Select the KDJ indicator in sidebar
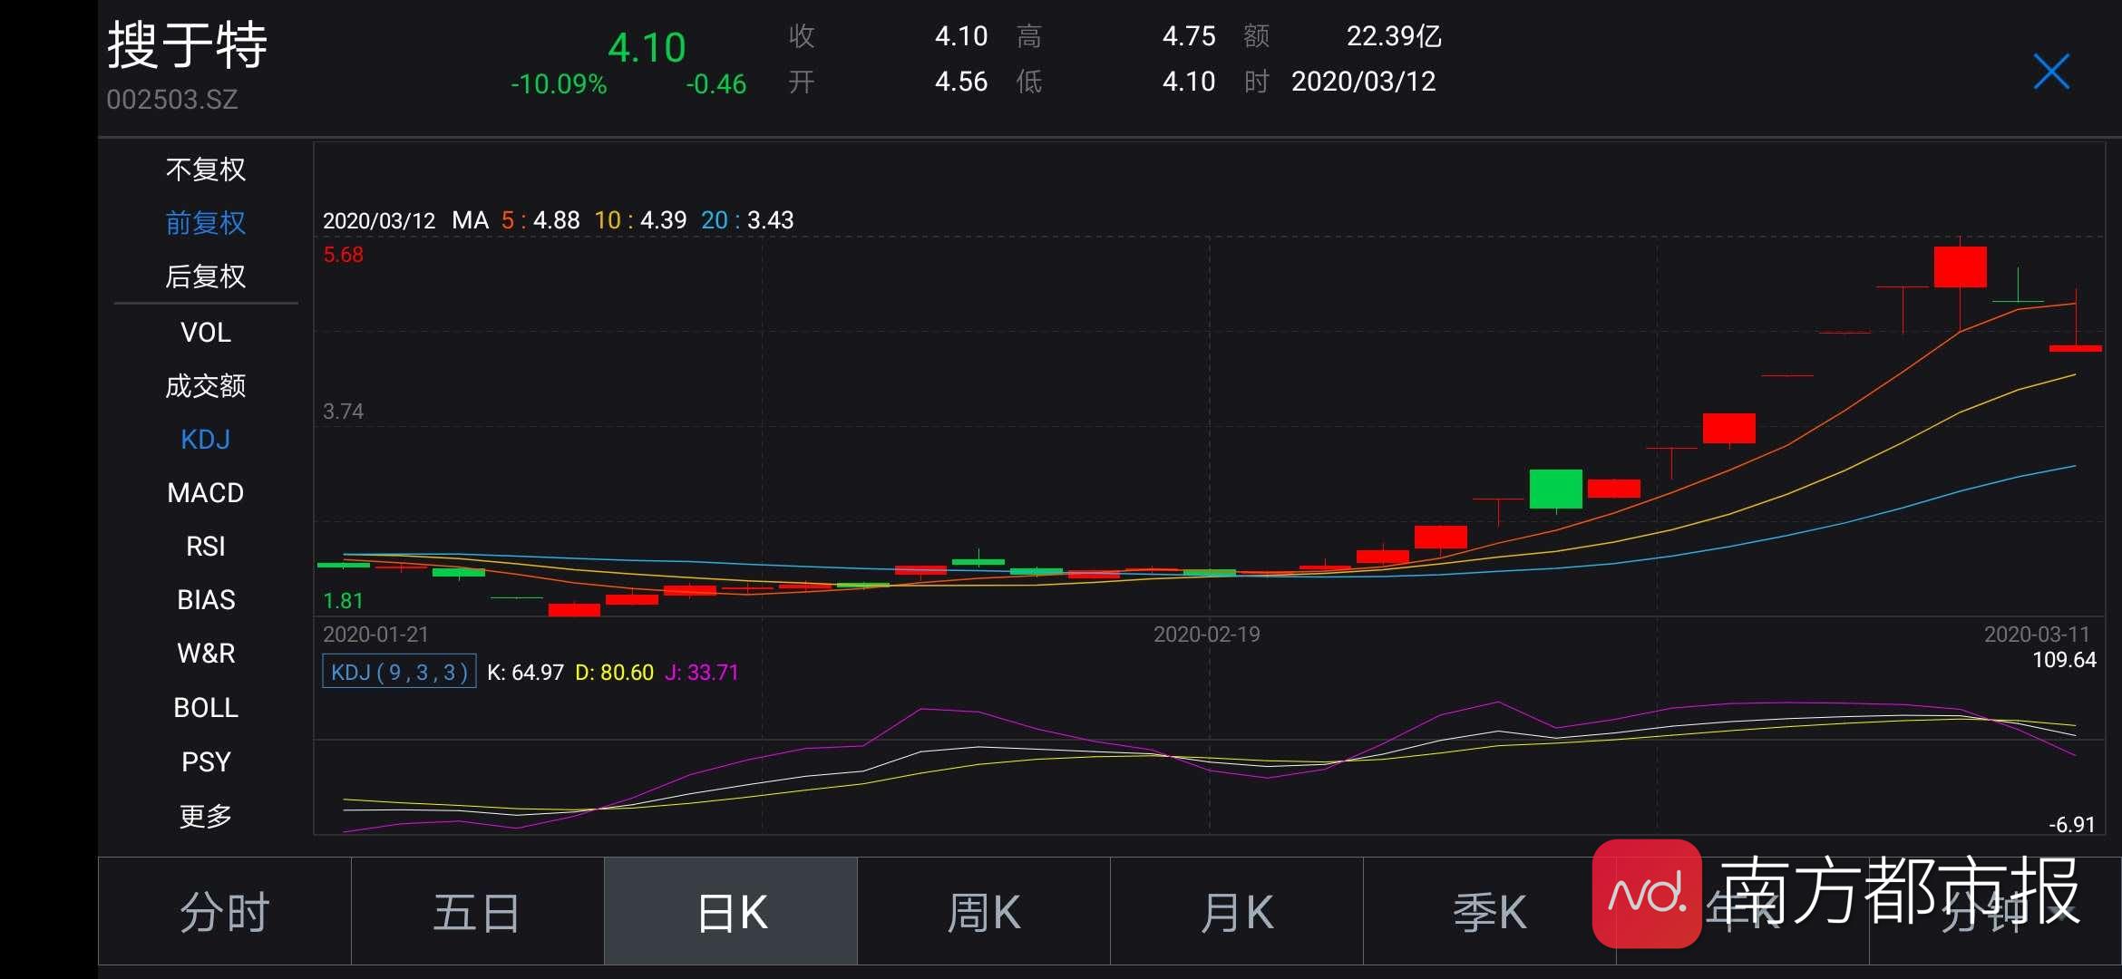The width and height of the screenshot is (2122, 979). 206,440
